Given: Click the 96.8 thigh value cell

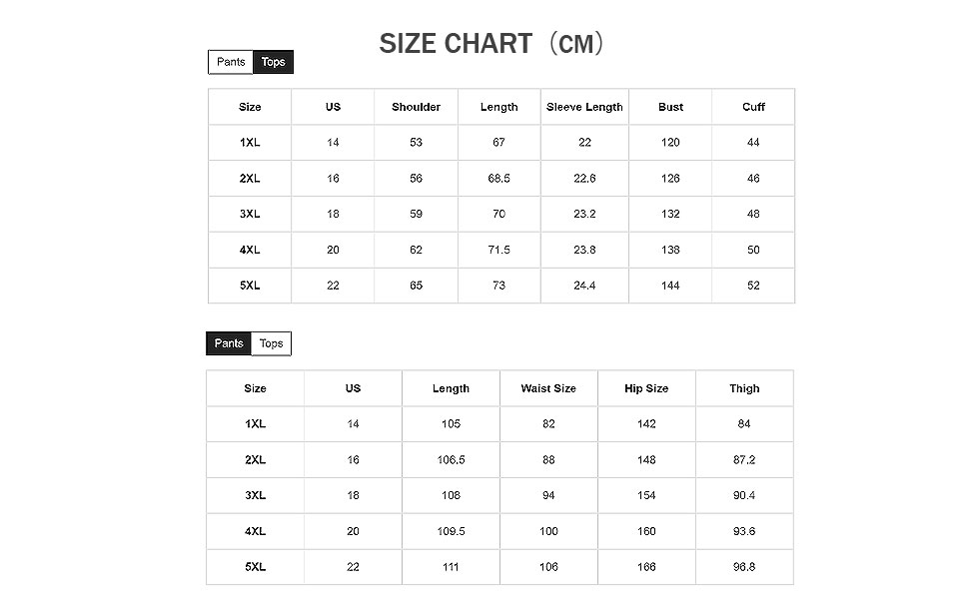Looking at the screenshot, I should [744, 567].
